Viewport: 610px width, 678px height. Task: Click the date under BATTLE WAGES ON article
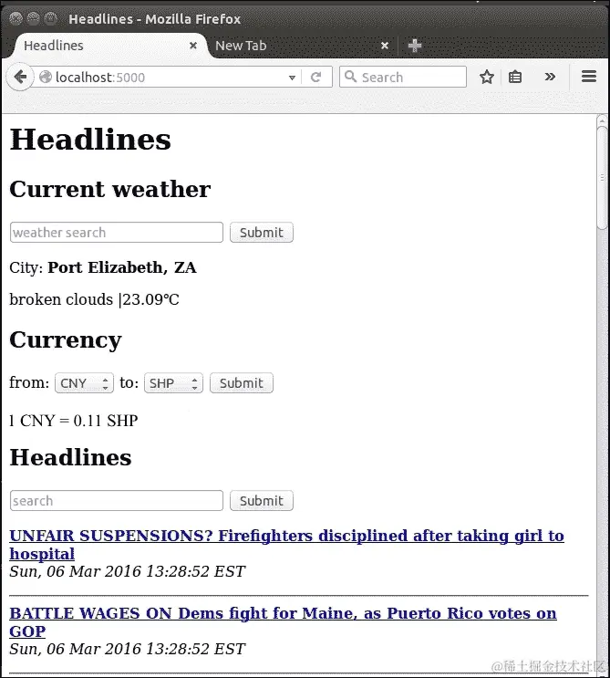pyautogui.click(x=128, y=649)
